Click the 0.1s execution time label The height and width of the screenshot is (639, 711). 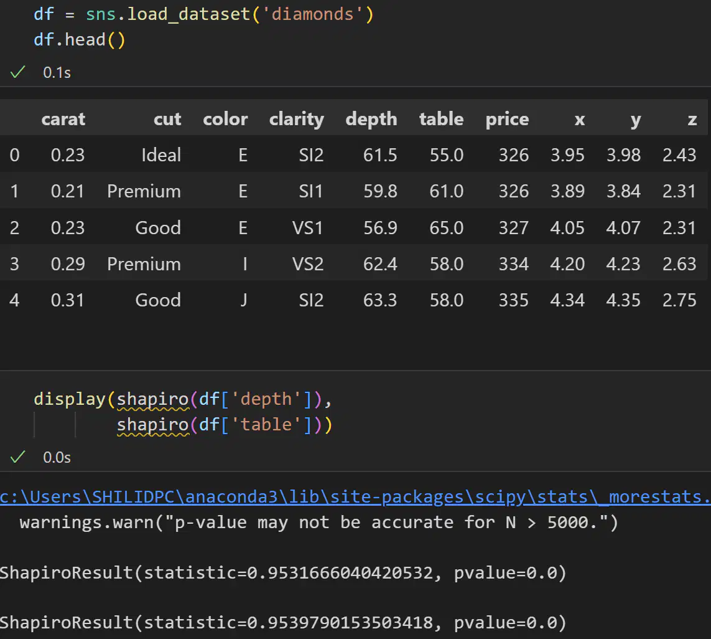pos(57,73)
